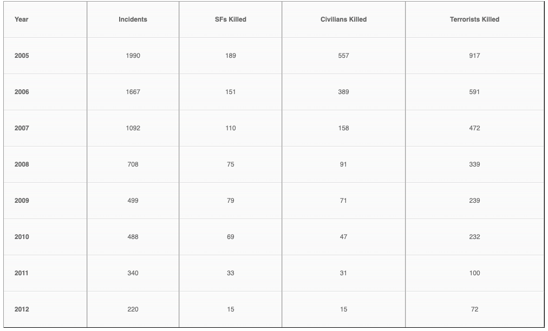
Task: Click the Year column header
Action: click(x=22, y=19)
